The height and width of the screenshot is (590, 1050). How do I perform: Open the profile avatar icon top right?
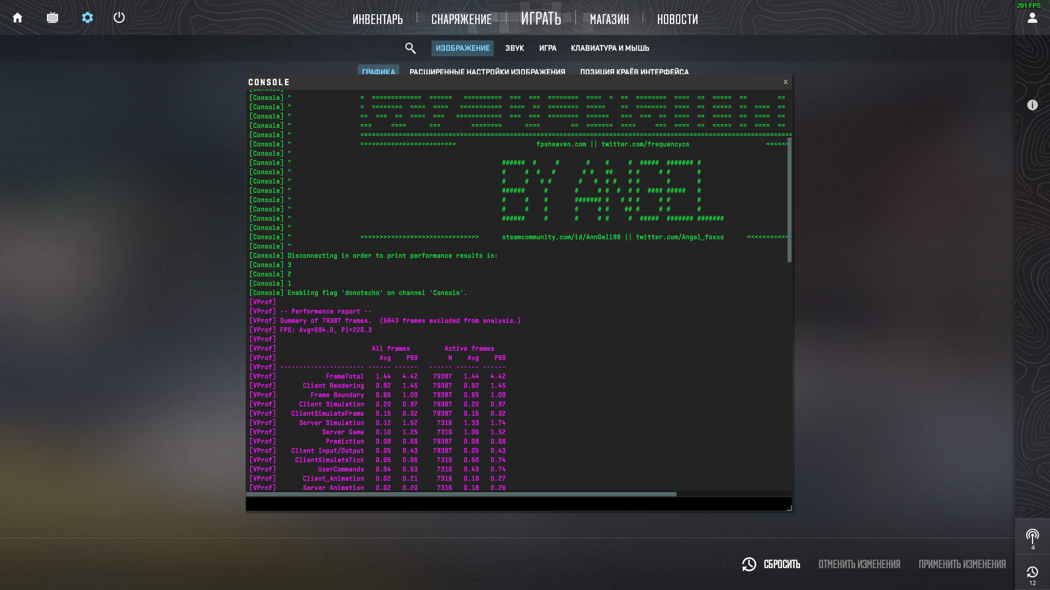pyautogui.click(x=1032, y=18)
